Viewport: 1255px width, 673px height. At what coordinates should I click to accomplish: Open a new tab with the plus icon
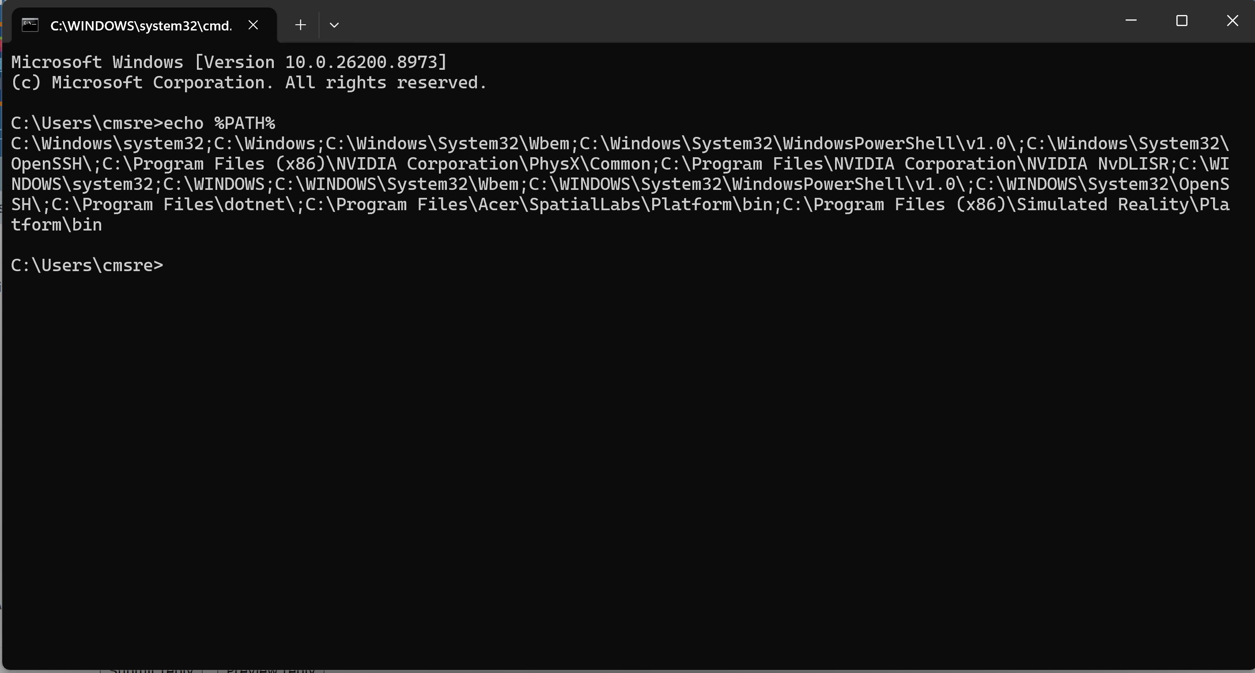(x=301, y=25)
